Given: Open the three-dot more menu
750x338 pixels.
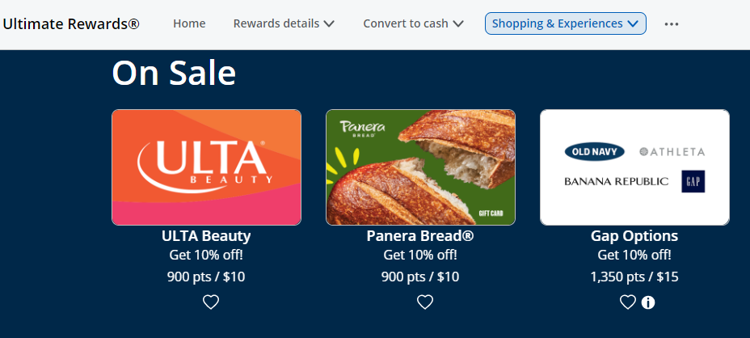Looking at the screenshot, I should click(x=671, y=24).
